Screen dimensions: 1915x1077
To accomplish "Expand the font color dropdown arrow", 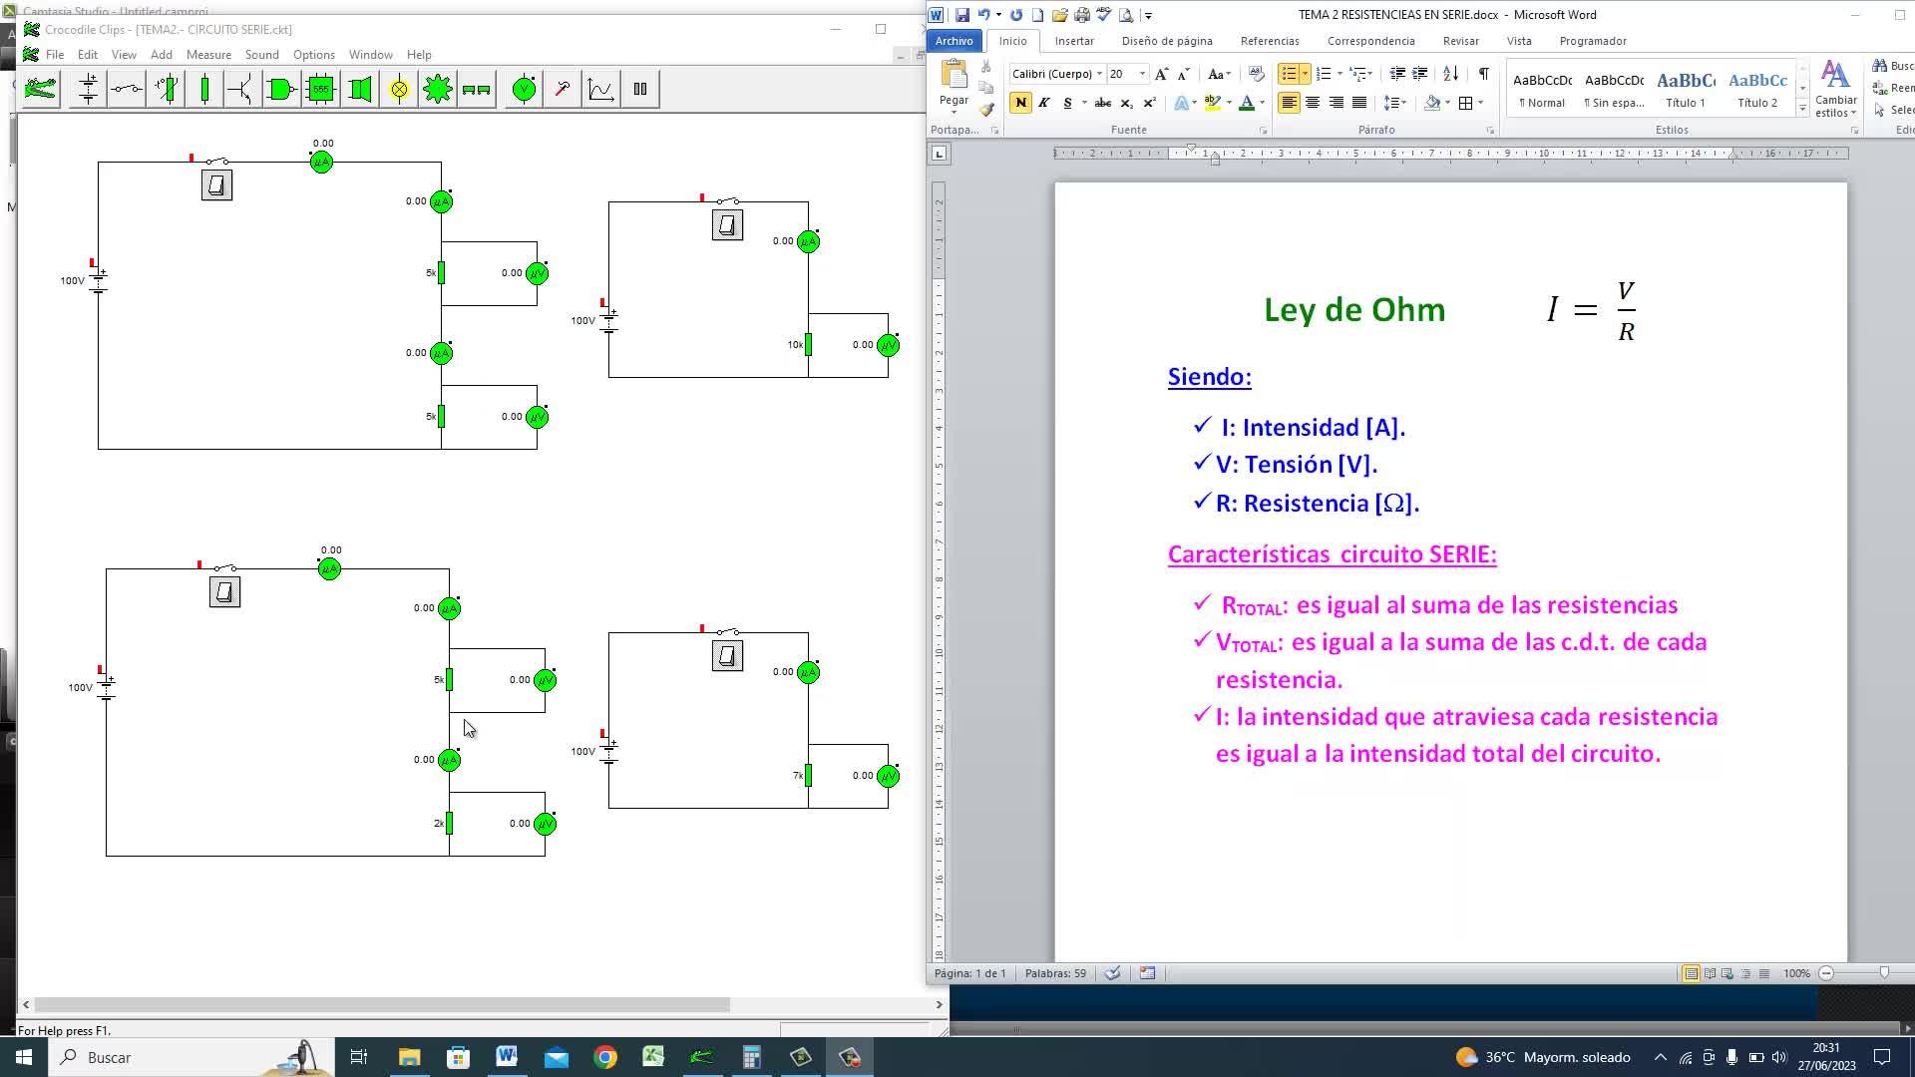I will click(1262, 103).
